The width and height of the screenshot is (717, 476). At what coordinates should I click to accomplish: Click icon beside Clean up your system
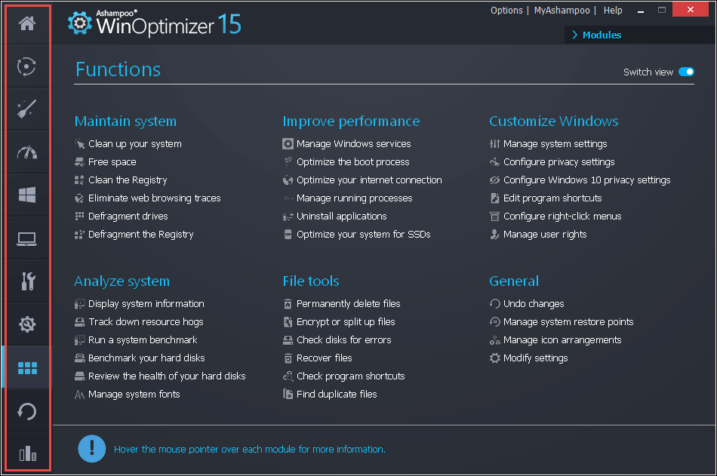79,144
